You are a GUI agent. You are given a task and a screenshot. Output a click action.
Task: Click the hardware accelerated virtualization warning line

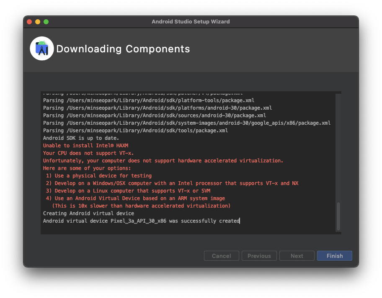coord(163,160)
